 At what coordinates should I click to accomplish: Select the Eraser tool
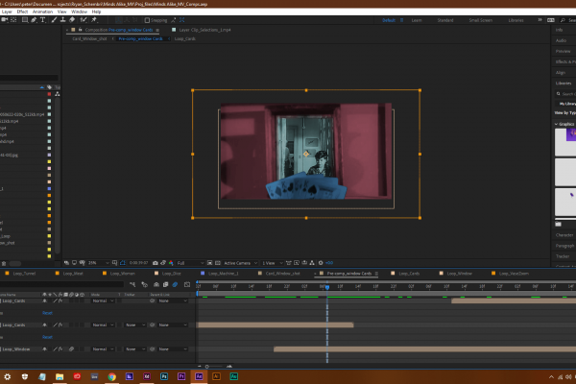click(x=72, y=20)
